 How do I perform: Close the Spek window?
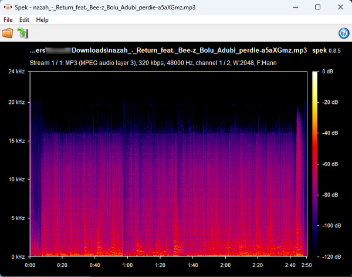340,7
